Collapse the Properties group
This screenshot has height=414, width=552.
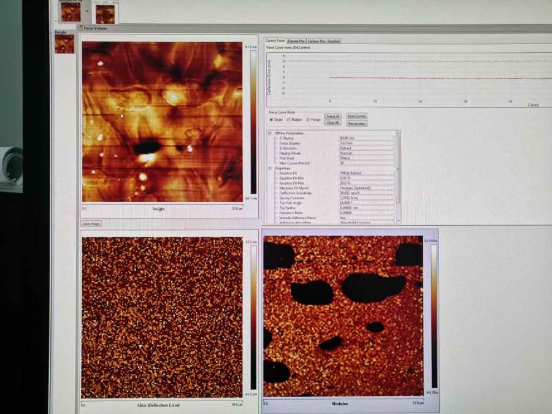tap(269, 168)
